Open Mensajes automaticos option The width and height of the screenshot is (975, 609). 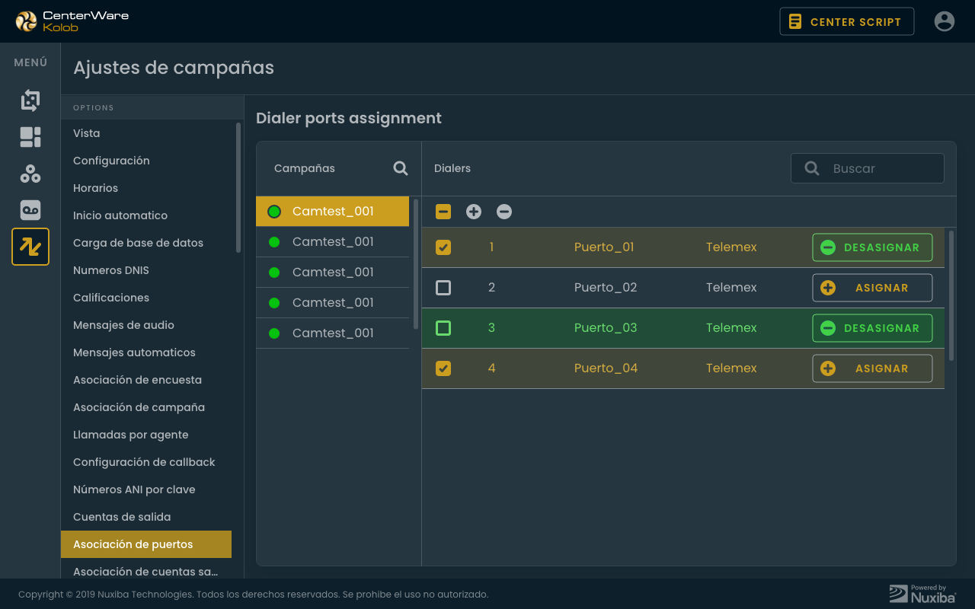(x=146, y=352)
